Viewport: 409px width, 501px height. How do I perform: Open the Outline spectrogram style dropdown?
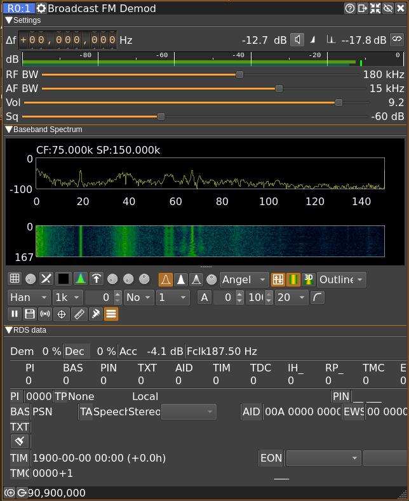(x=342, y=279)
